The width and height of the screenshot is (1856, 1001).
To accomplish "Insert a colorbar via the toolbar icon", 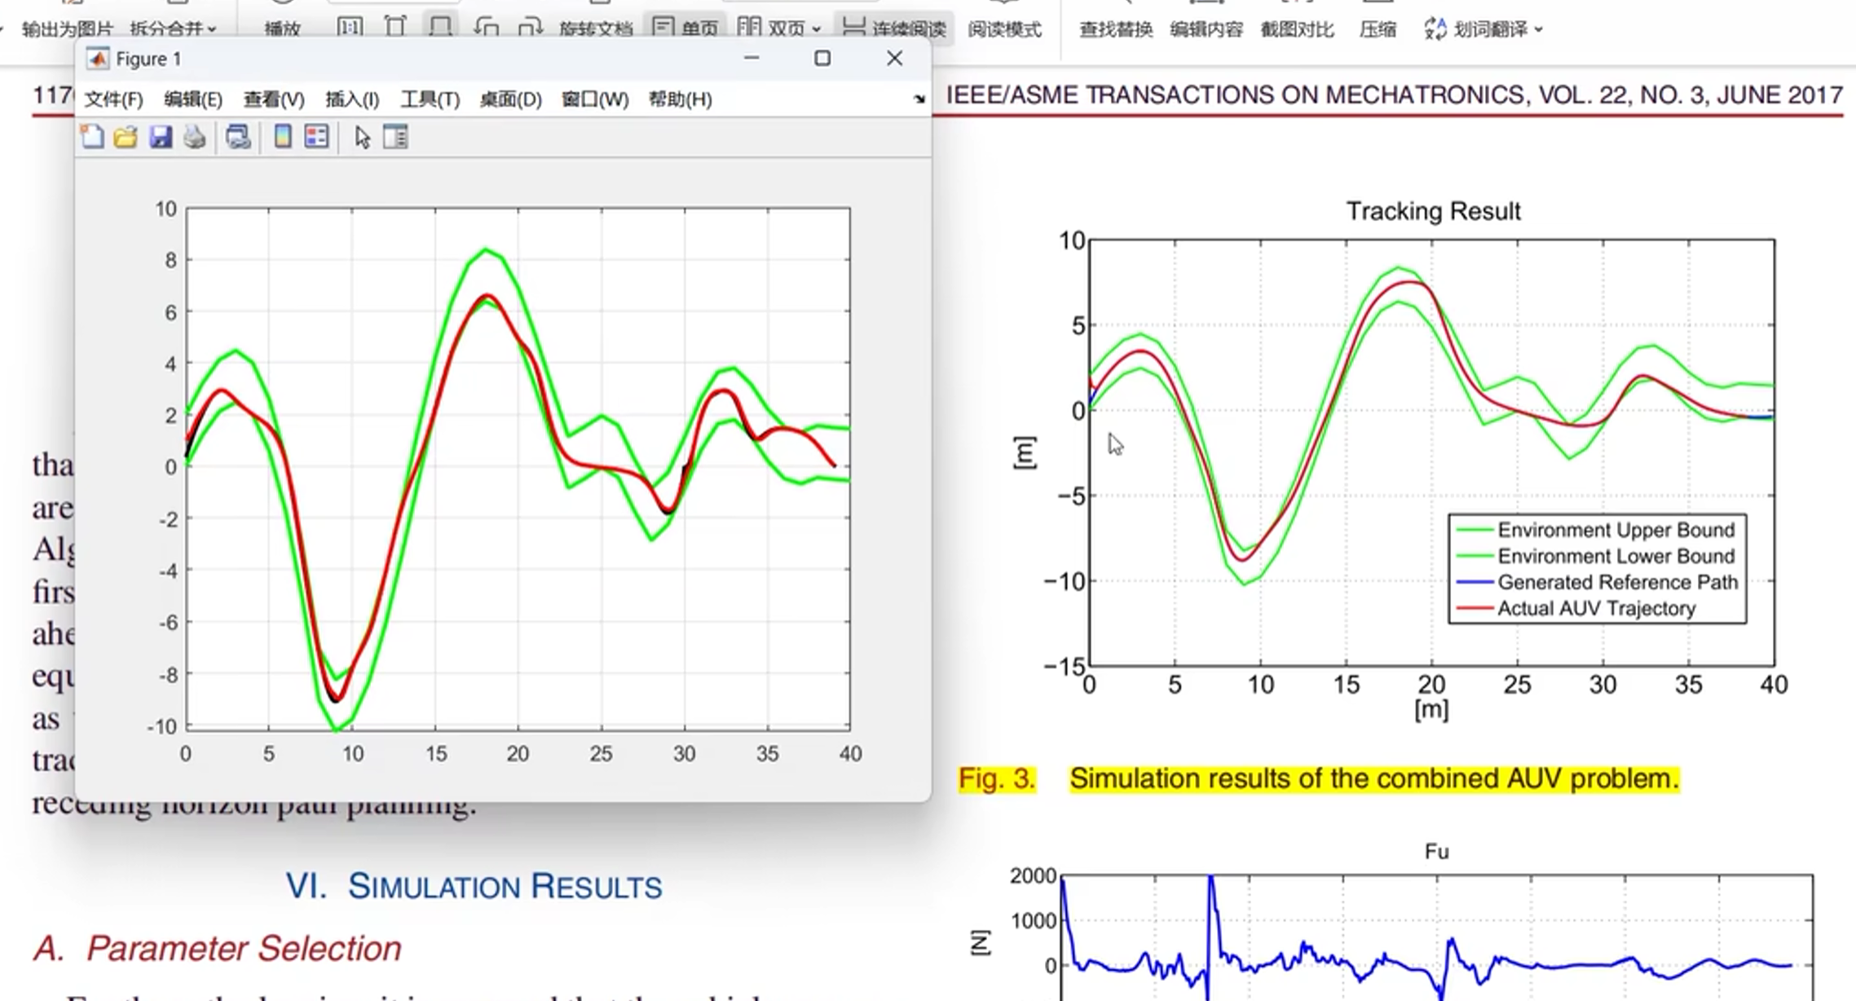I will click(282, 137).
